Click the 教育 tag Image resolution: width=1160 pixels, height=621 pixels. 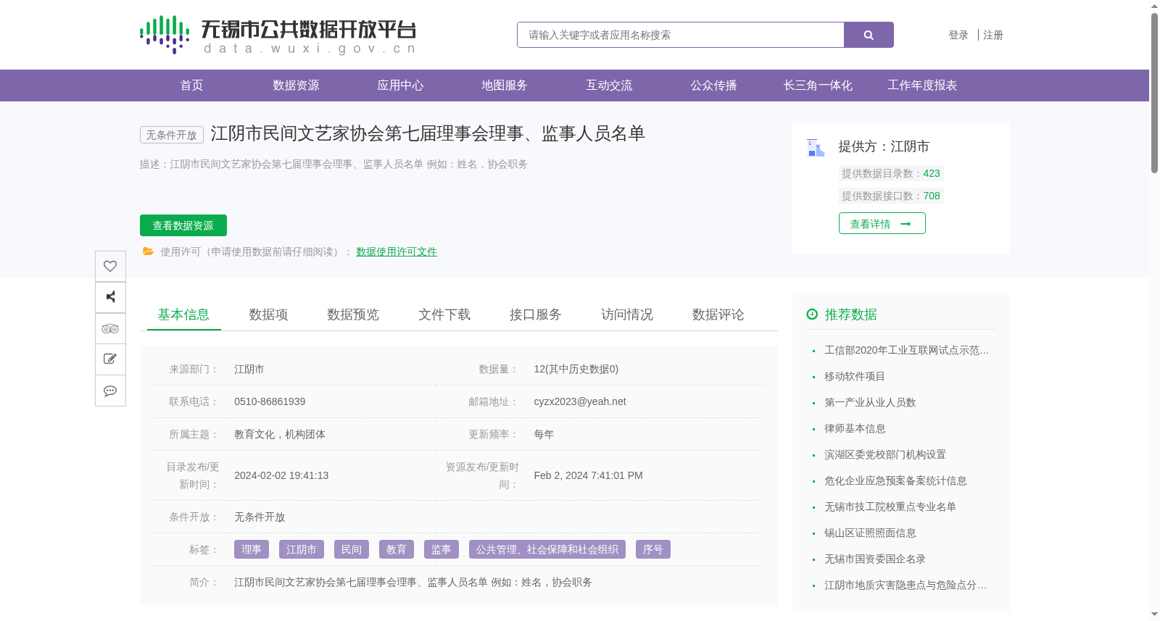coord(397,549)
